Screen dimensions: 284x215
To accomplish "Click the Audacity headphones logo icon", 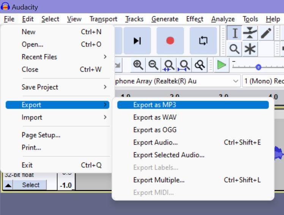I will click(x=5, y=6).
